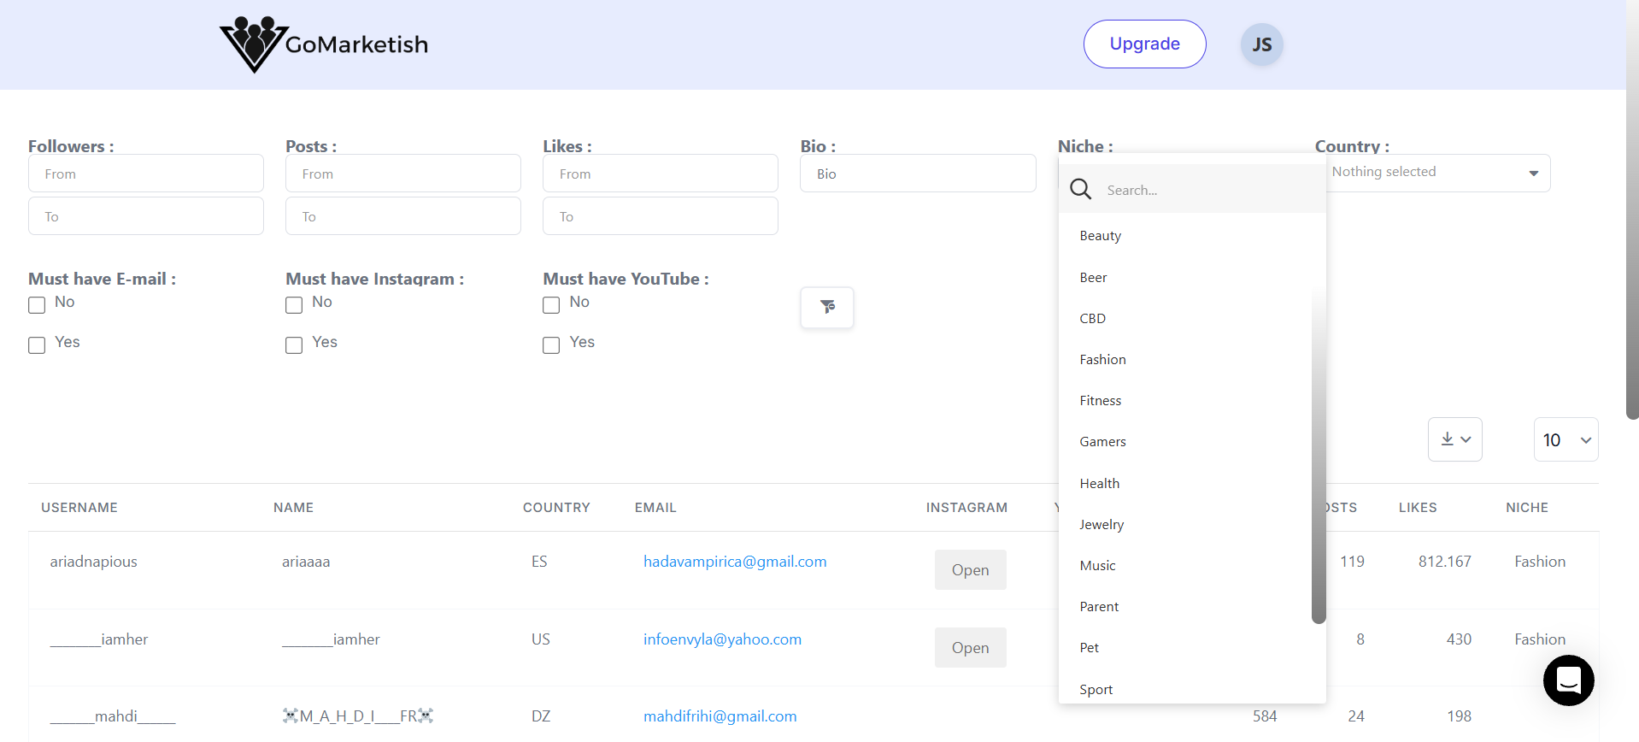
Task: Choose Fashion from the Niche options
Action: (1185, 360)
